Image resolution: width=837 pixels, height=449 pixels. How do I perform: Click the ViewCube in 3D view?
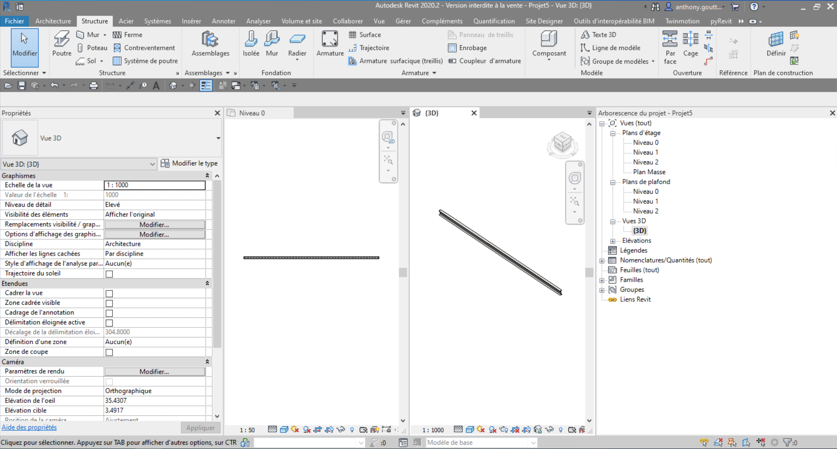(562, 143)
